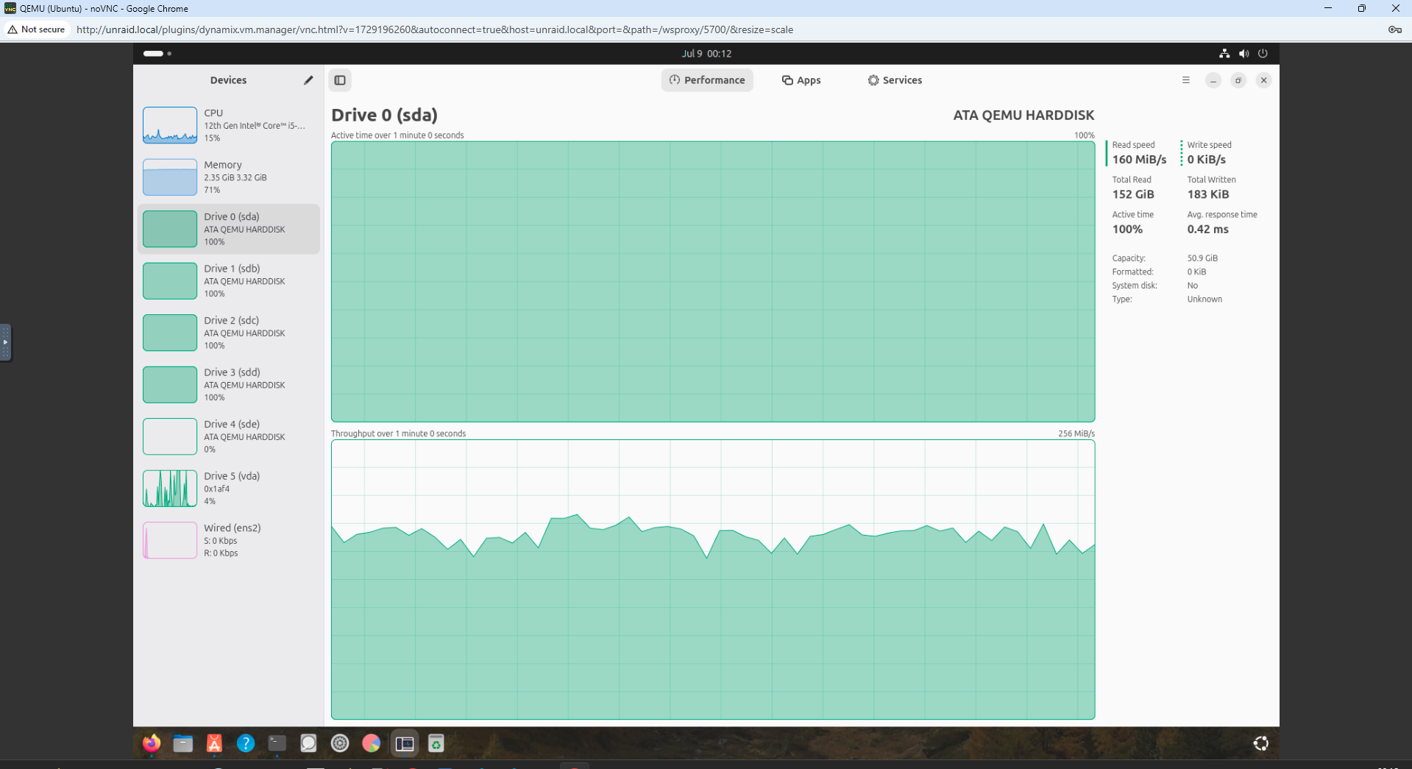Close the resource monitor window

click(x=1263, y=80)
